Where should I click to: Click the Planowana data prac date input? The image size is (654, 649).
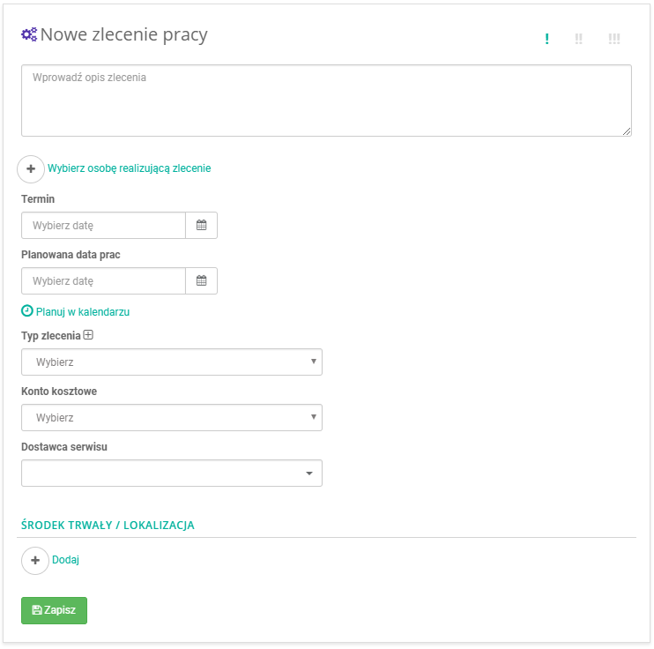(x=103, y=281)
